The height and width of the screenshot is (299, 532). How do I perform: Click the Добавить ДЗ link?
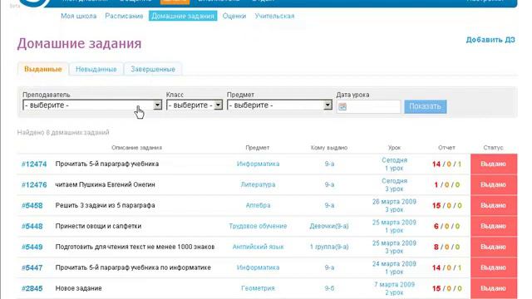(x=490, y=40)
